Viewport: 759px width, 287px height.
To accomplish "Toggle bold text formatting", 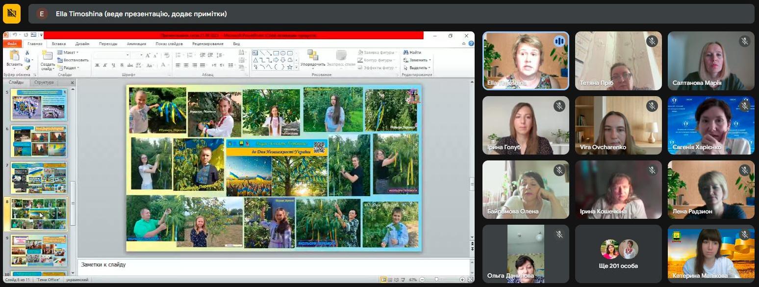I will pyautogui.click(x=97, y=65).
